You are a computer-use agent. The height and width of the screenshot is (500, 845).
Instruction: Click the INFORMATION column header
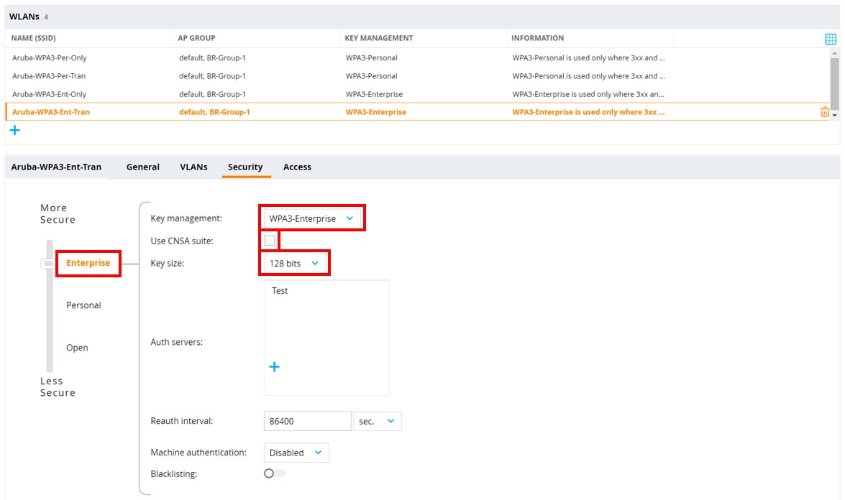(537, 38)
